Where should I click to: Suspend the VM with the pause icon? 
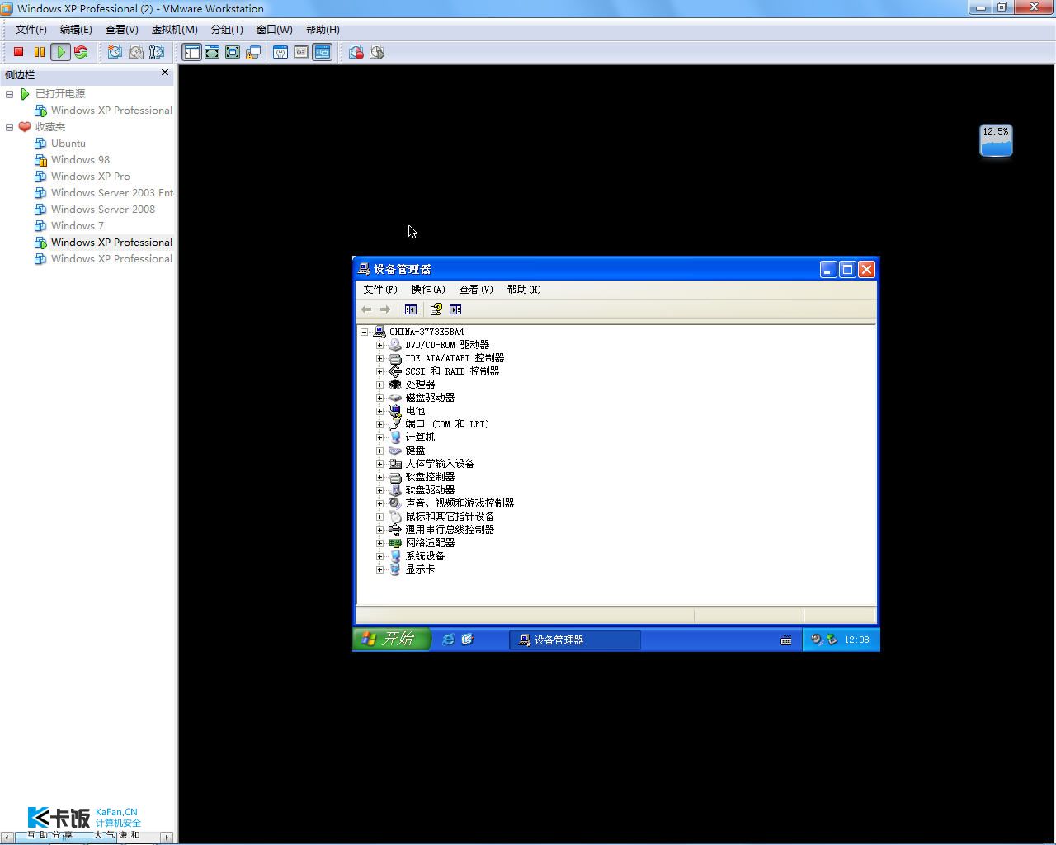click(x=39, y=52)
